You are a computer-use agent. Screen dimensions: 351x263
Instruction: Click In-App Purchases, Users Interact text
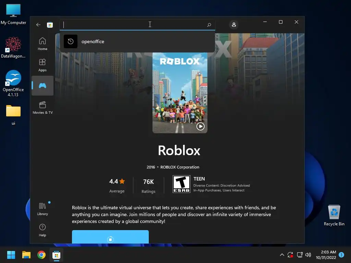click(219, 190)
